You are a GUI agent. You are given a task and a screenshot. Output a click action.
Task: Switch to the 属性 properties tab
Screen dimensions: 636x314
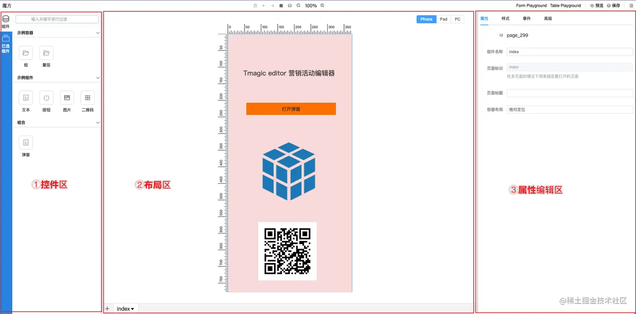tap(484, 19)
